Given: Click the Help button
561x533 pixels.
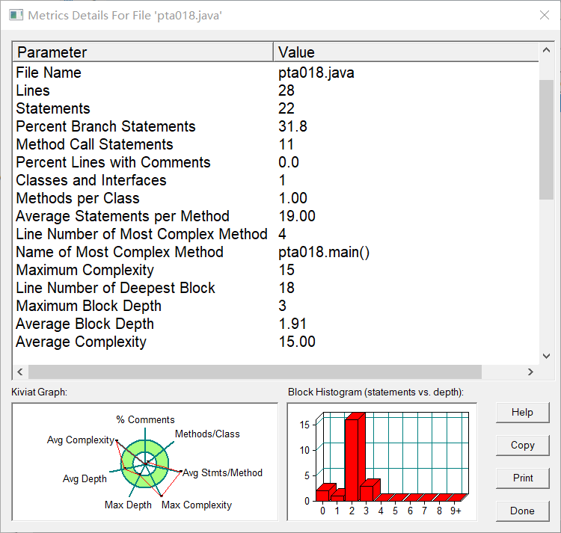Looking at the screenshot, I should coord(522,413).
